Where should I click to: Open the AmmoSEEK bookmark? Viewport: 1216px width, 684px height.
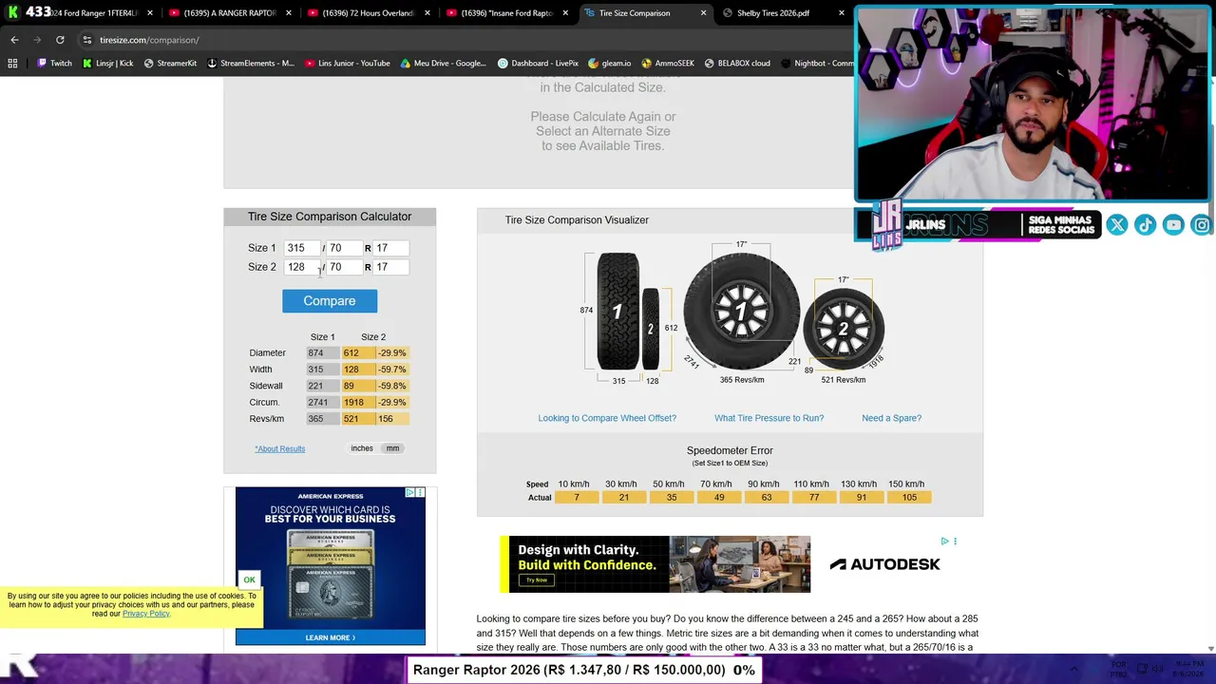point(668,64)
